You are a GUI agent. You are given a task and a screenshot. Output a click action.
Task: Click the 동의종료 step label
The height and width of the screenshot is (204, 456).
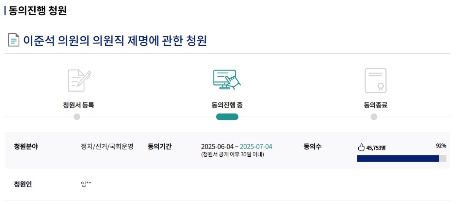375,105
